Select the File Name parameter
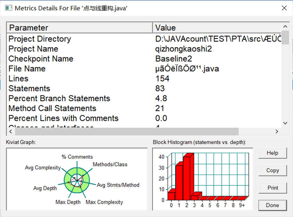293x217 pixels. (x=27, y=69)
